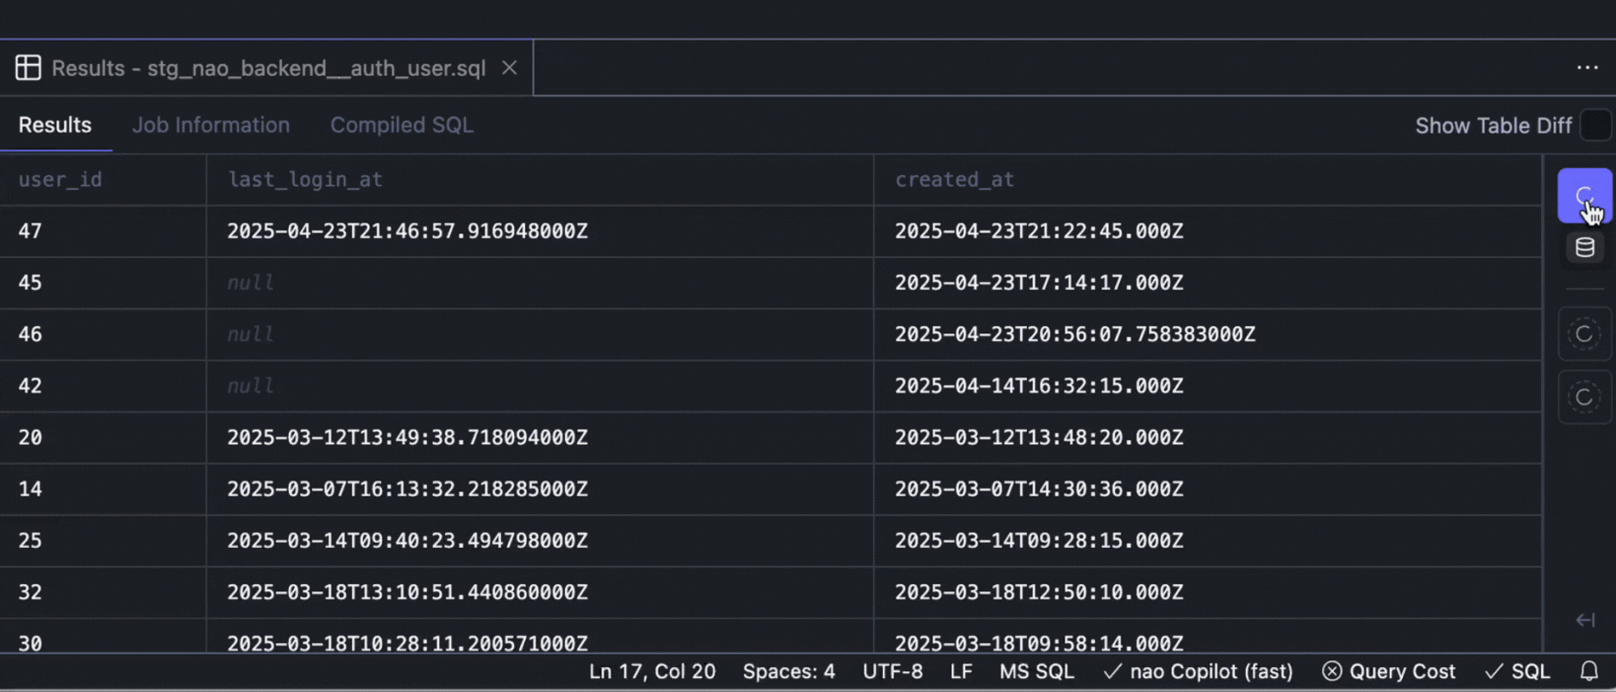The height and width of the screenshot is (692, 1616).
Task: Change UTF-8 file encoding selector
Action: (x=892, y=671)
